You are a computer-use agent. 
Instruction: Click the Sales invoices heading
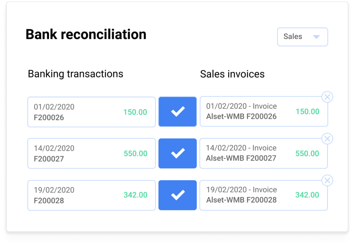tap(232, 74)
